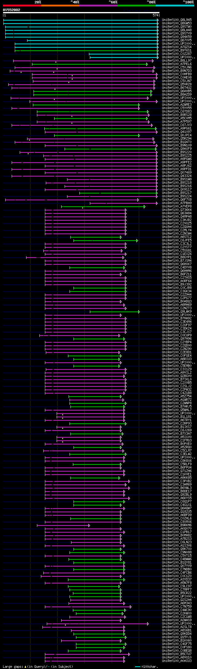Click the white query sequence bar
197x669 pixels.
[81, 13]
